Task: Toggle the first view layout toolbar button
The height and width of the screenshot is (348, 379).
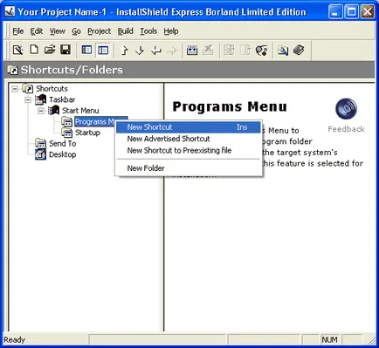Action: (86, 51)
